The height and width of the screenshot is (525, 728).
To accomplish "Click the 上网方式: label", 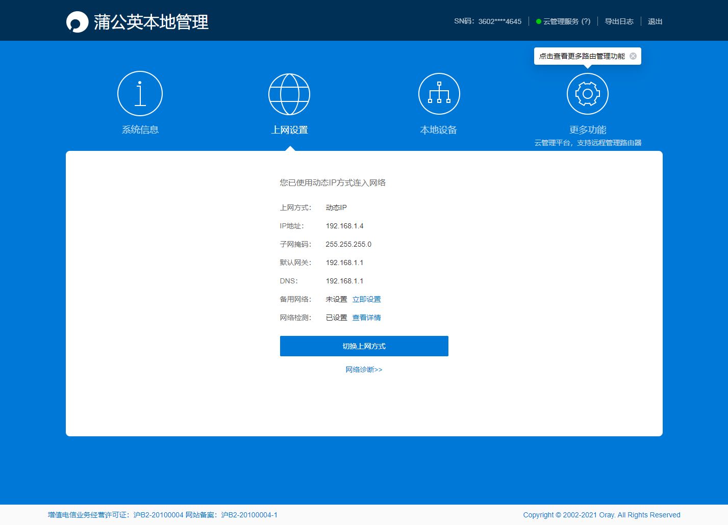I will coord(295,207).
